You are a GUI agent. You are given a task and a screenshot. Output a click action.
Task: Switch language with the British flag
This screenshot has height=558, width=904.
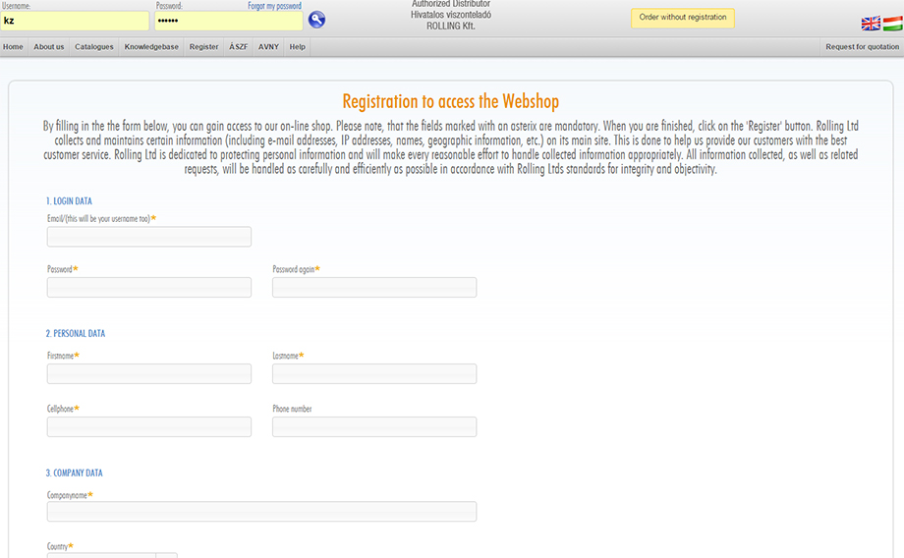click(871, 24)
